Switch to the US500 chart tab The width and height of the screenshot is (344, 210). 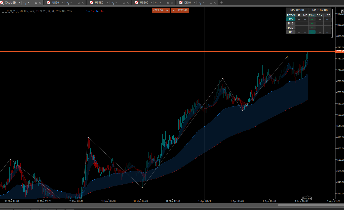pos(144,3)
